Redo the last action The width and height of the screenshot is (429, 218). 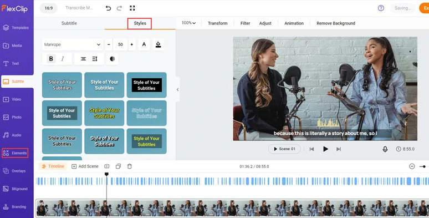[119, 8]
